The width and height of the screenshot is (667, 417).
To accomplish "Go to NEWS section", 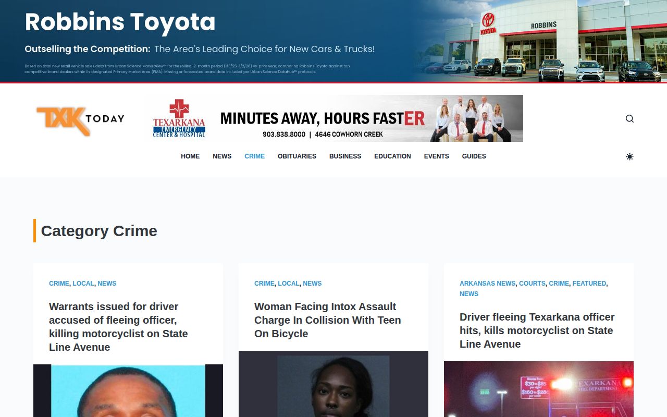I will [x=222, y=156].
